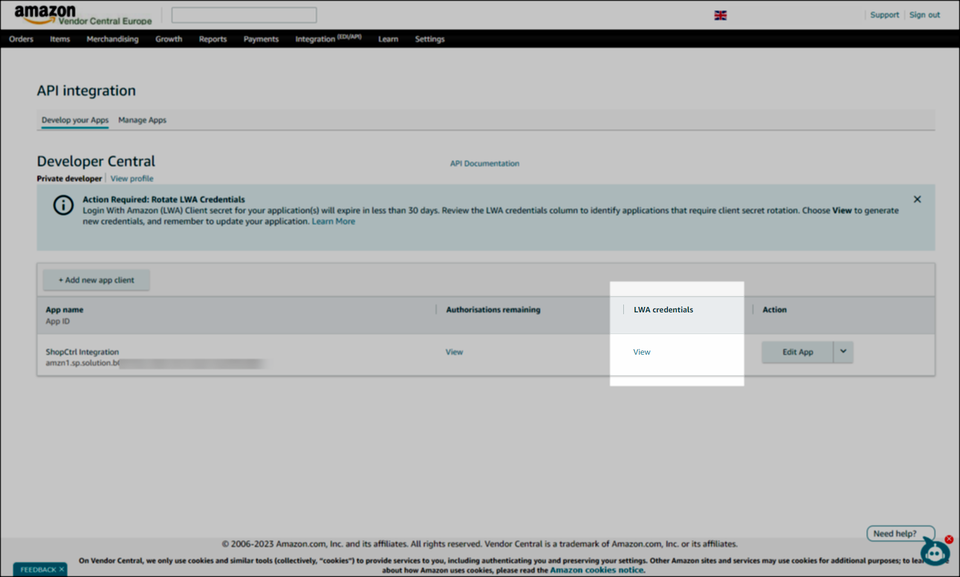
Task: Open Learn More link in alert
Action: tap(333, 221)
